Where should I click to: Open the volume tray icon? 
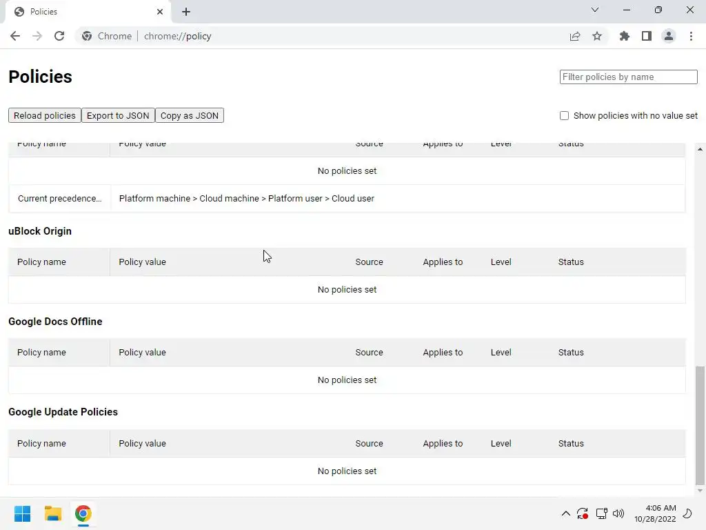(618, 513)
